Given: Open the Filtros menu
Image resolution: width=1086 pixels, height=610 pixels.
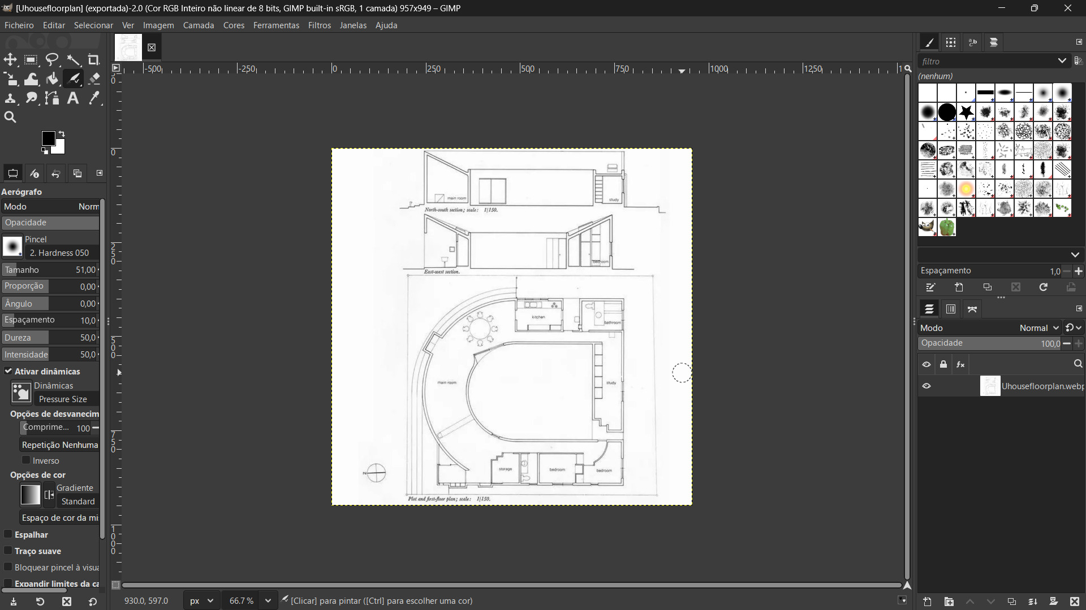Looking at the screenshot, I should click(319, 25).
